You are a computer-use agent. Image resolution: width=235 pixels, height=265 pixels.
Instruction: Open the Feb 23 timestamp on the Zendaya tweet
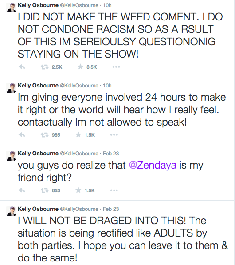(111, 154)
